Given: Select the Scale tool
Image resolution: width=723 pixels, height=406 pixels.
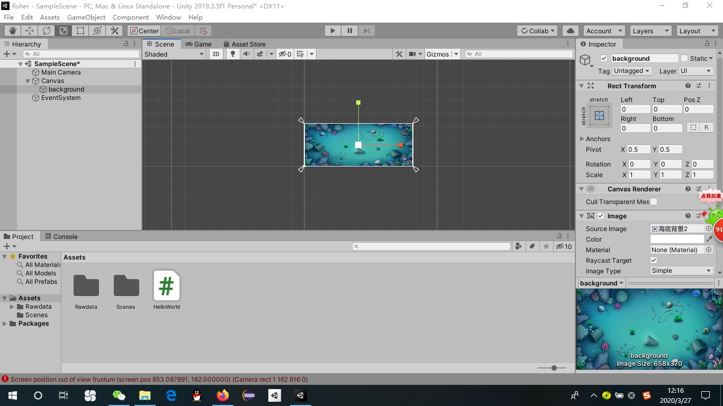Looking at the screenshot, I should pyautogui.click(x=64, y=30).
